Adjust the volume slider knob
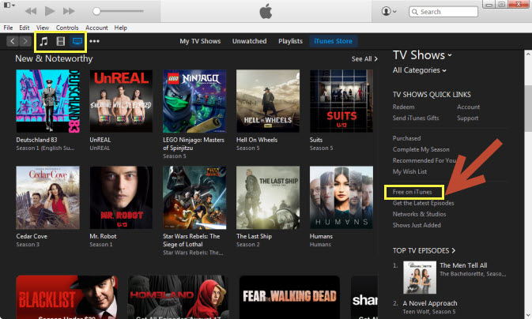The width and height of the screenshot is (532, 319). coord(96,11)
